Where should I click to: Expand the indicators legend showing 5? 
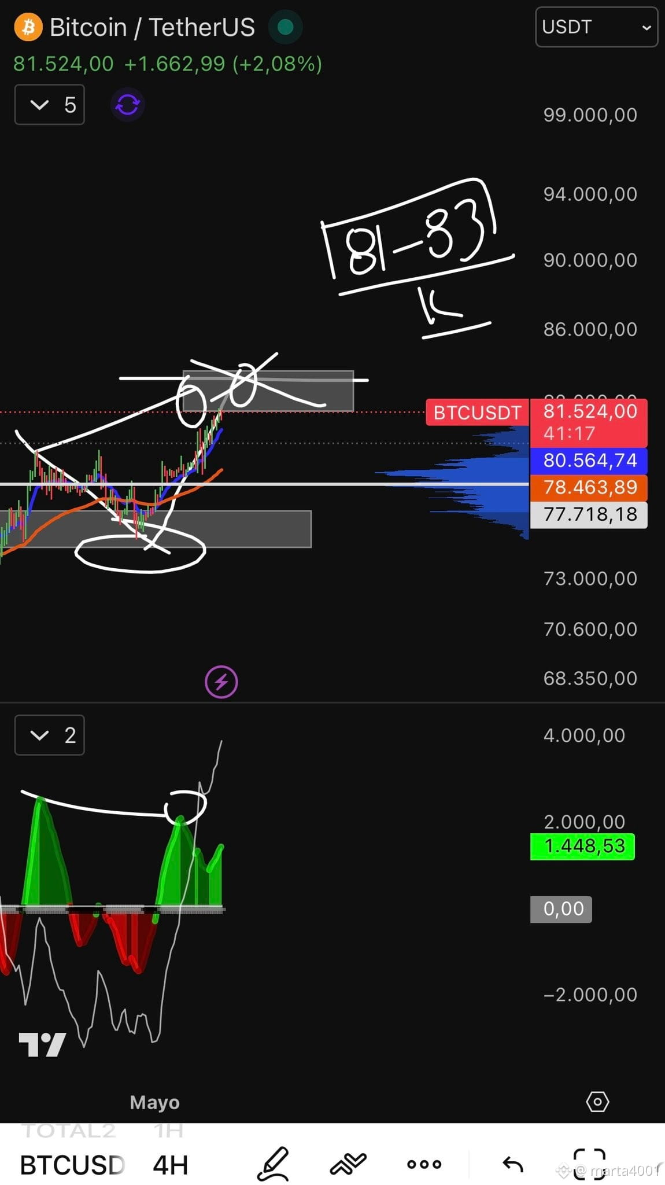coord(50,105)
